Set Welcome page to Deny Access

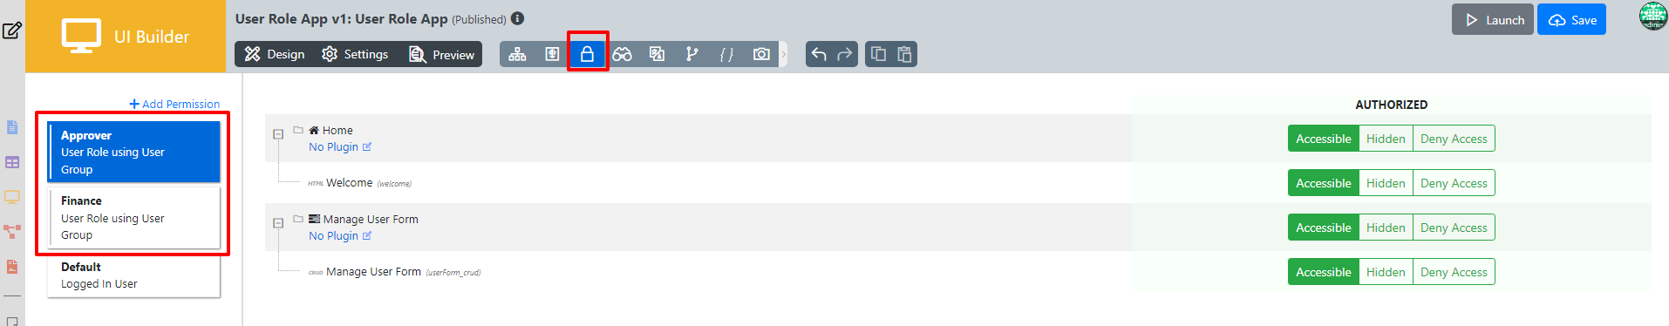[x=1454, y=183]
